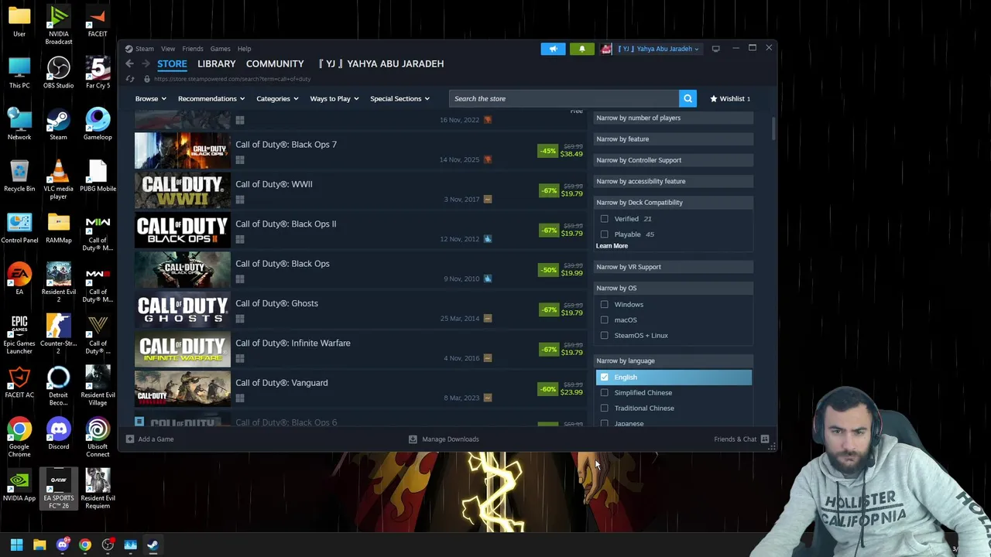Uncheck the English language filter
991x557 pixels.
click(x=604, y=378)
